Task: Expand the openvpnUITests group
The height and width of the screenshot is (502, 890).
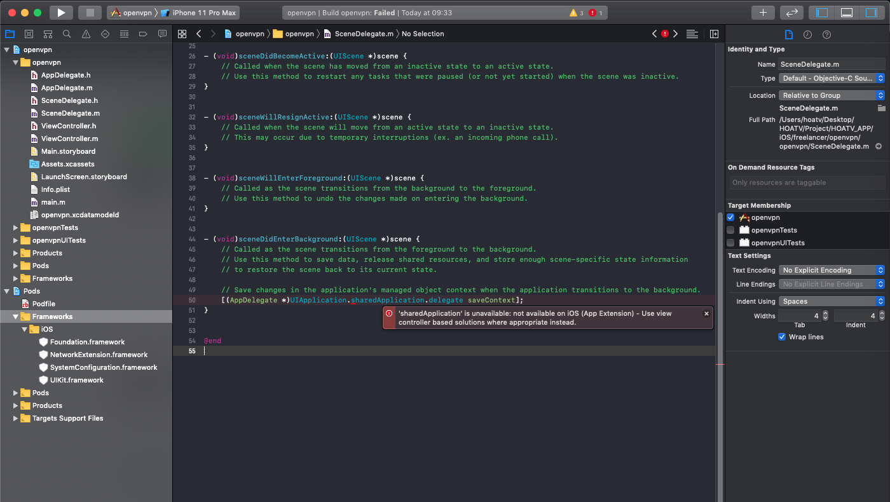Action: pyautogui.click(x=16, y=240)
